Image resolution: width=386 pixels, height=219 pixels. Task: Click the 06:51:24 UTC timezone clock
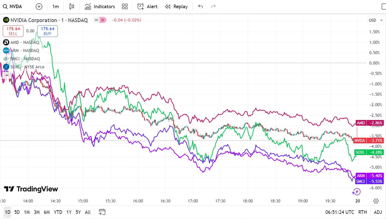click(x=340, y=212)
